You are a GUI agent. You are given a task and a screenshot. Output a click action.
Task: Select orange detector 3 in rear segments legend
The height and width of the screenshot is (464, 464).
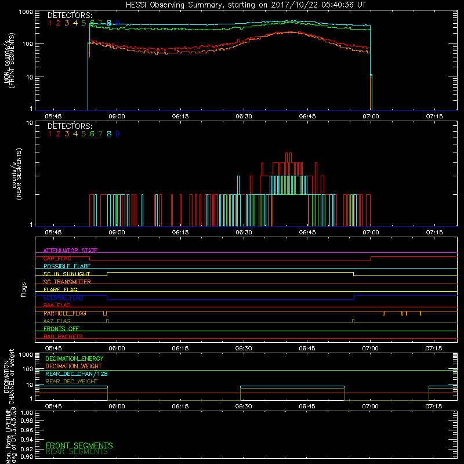67,134
